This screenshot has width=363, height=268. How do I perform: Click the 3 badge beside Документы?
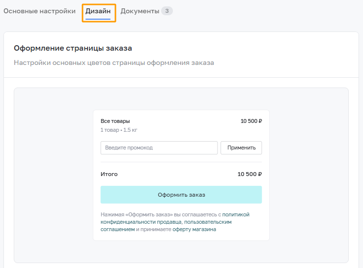click(x=167, y=11)
